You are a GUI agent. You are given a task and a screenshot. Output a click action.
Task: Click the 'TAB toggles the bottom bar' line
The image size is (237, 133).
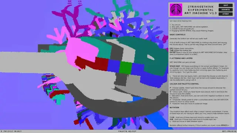tap(181, 50)
